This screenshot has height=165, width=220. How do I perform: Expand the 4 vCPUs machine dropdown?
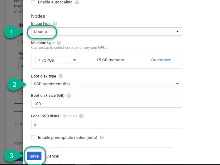[57, 60]
